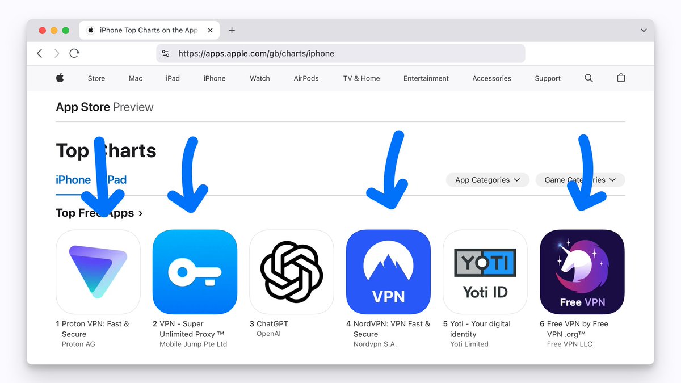
Task: Open the Entertainment menu item
Action: coord(426,78)
